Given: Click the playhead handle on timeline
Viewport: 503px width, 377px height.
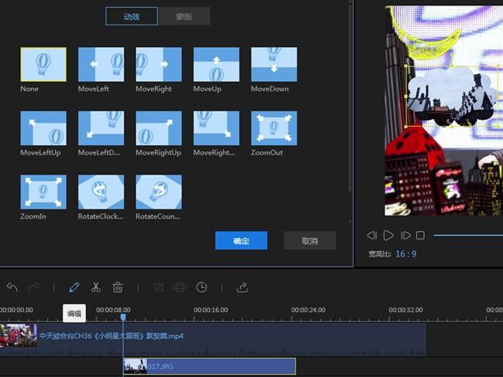Looking at the screenshot, I should point(123,317).
